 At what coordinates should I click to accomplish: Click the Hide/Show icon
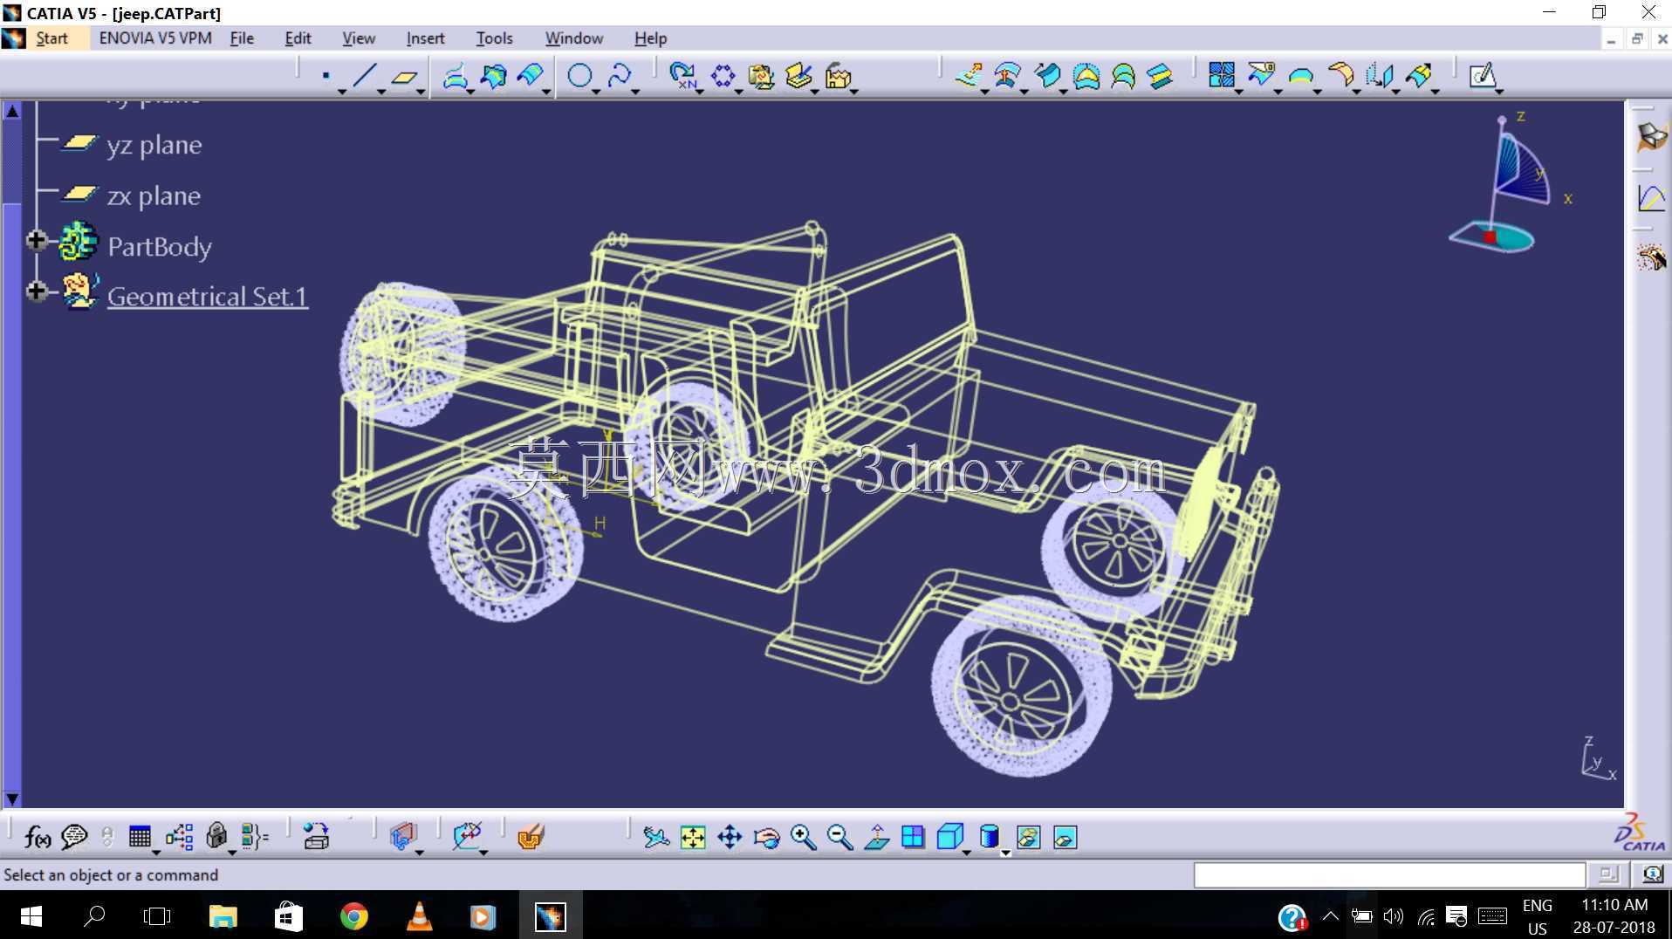1028,838
